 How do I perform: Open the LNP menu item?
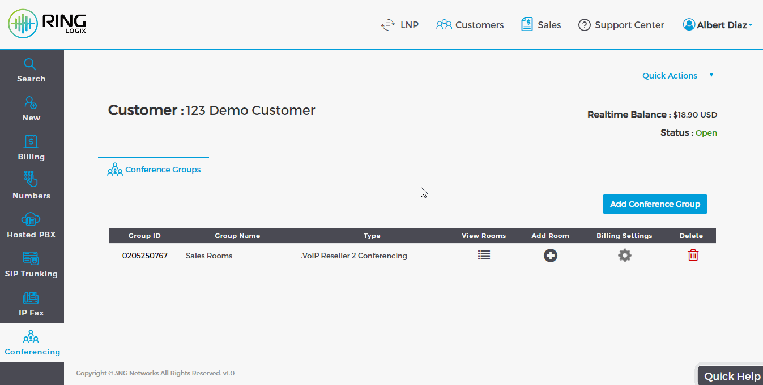tap(400, 25)
